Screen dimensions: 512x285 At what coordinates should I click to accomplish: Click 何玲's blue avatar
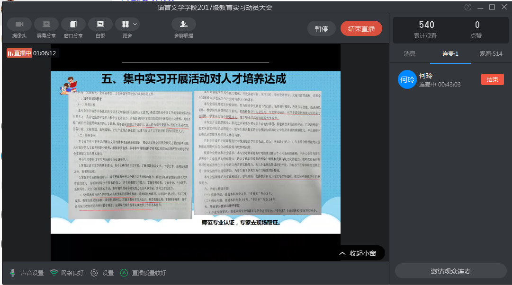coord(407,79)
